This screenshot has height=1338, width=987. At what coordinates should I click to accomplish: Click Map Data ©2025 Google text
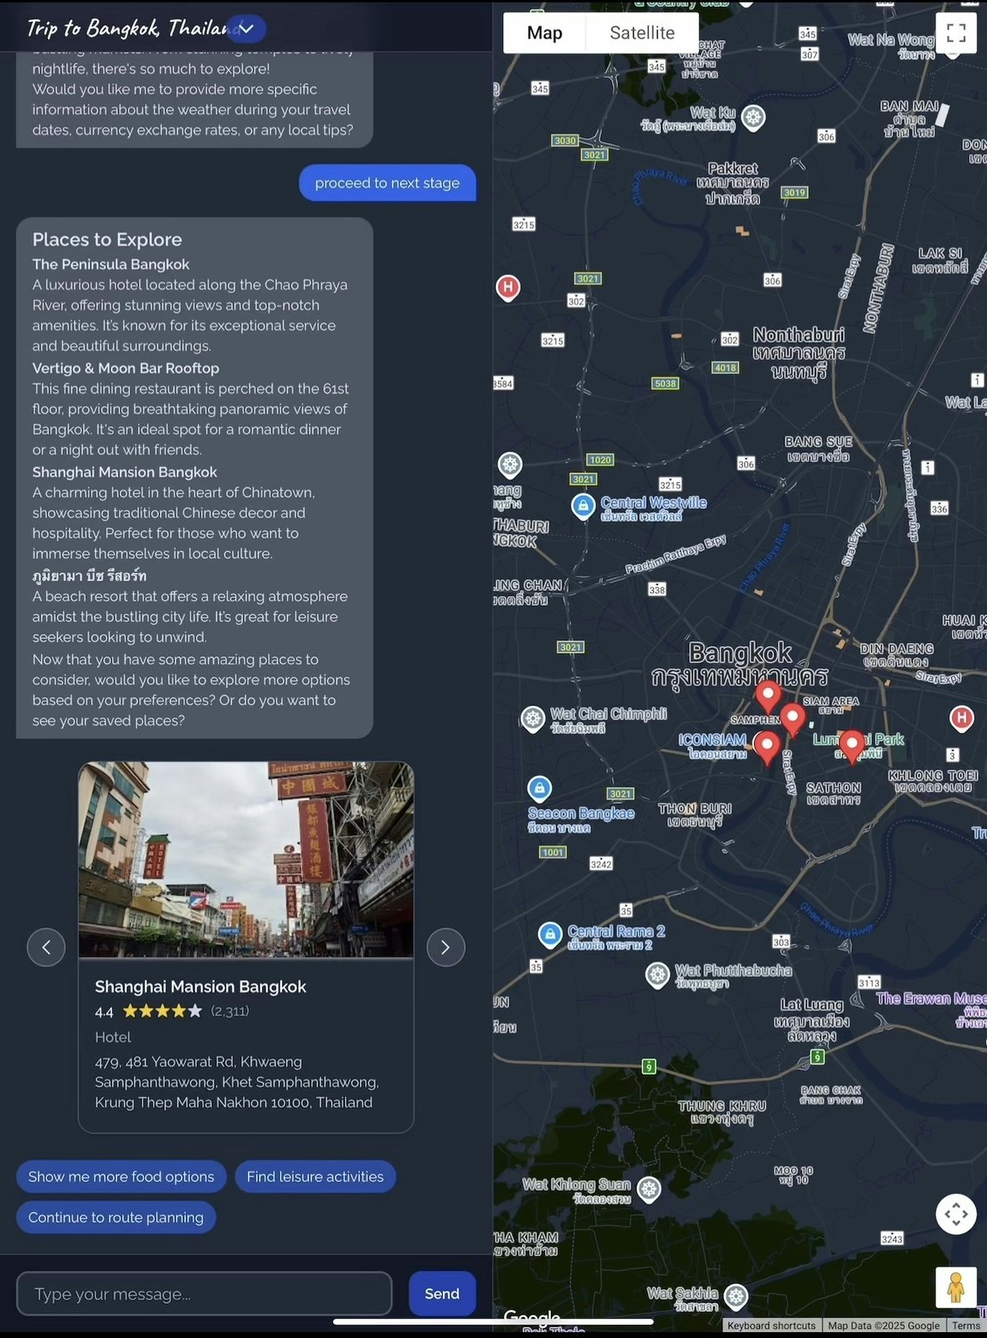click(x=883, y=1325)
